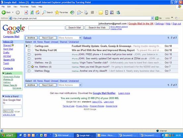Star the Carling.com message
The width and height of the screenshot is (183, 138).
pyautogui.click(x=32, y=46)
